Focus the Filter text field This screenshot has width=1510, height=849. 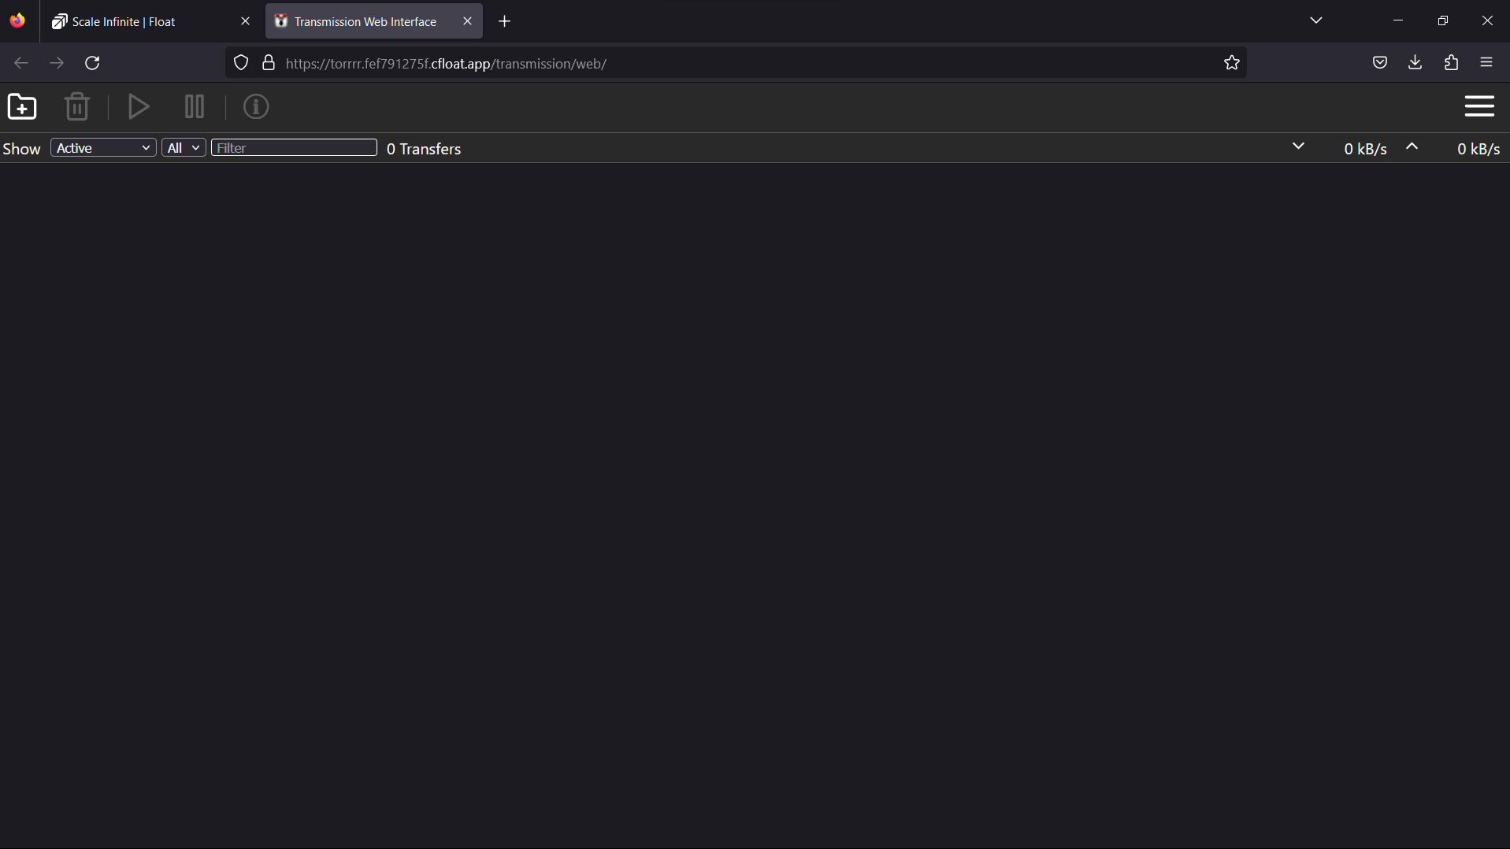click(294, 148)
